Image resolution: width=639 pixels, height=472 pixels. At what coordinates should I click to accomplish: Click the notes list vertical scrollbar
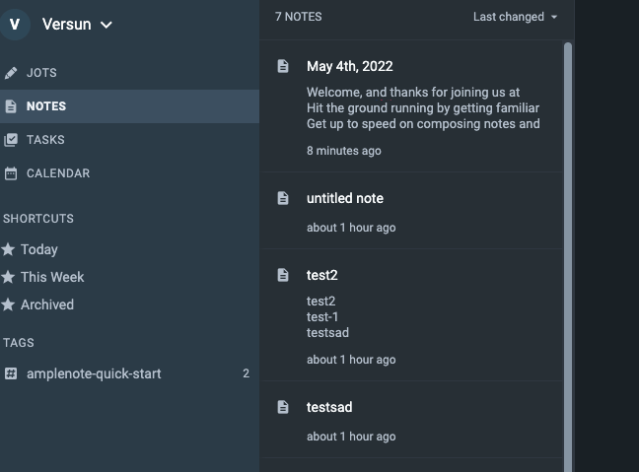(567, 246)
